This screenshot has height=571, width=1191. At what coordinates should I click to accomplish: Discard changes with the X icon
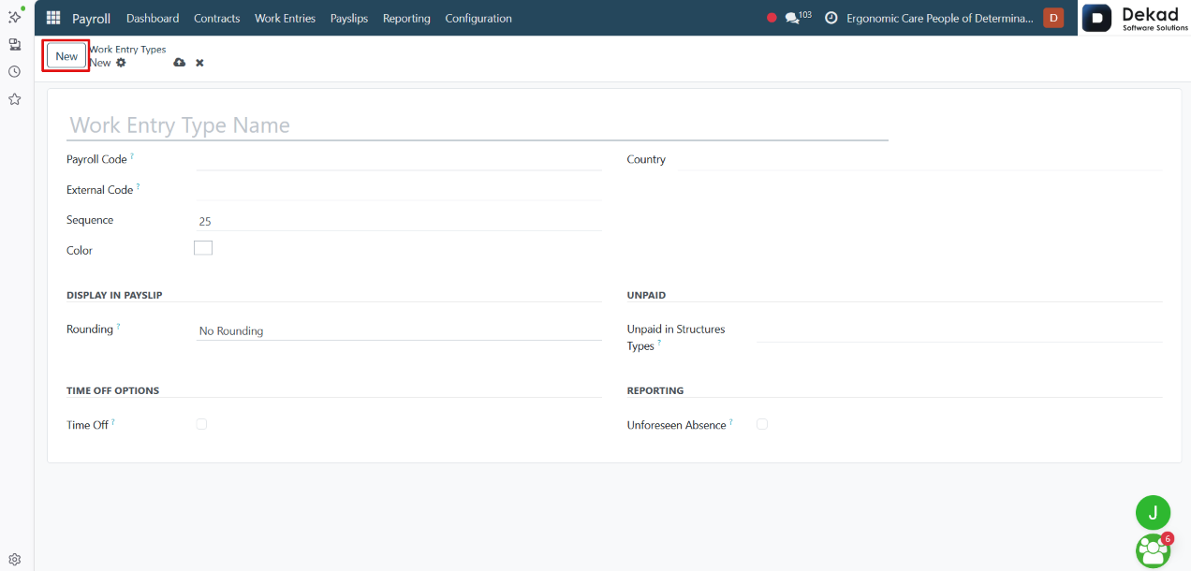click(x=199, y=63)
